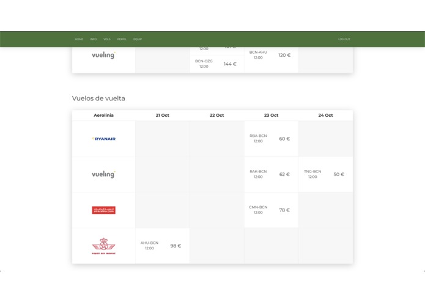Image resolution: width=425 pixels, height=302 pixels.
Task: Click the 23 Oct column header
Action: pos(272,116)
